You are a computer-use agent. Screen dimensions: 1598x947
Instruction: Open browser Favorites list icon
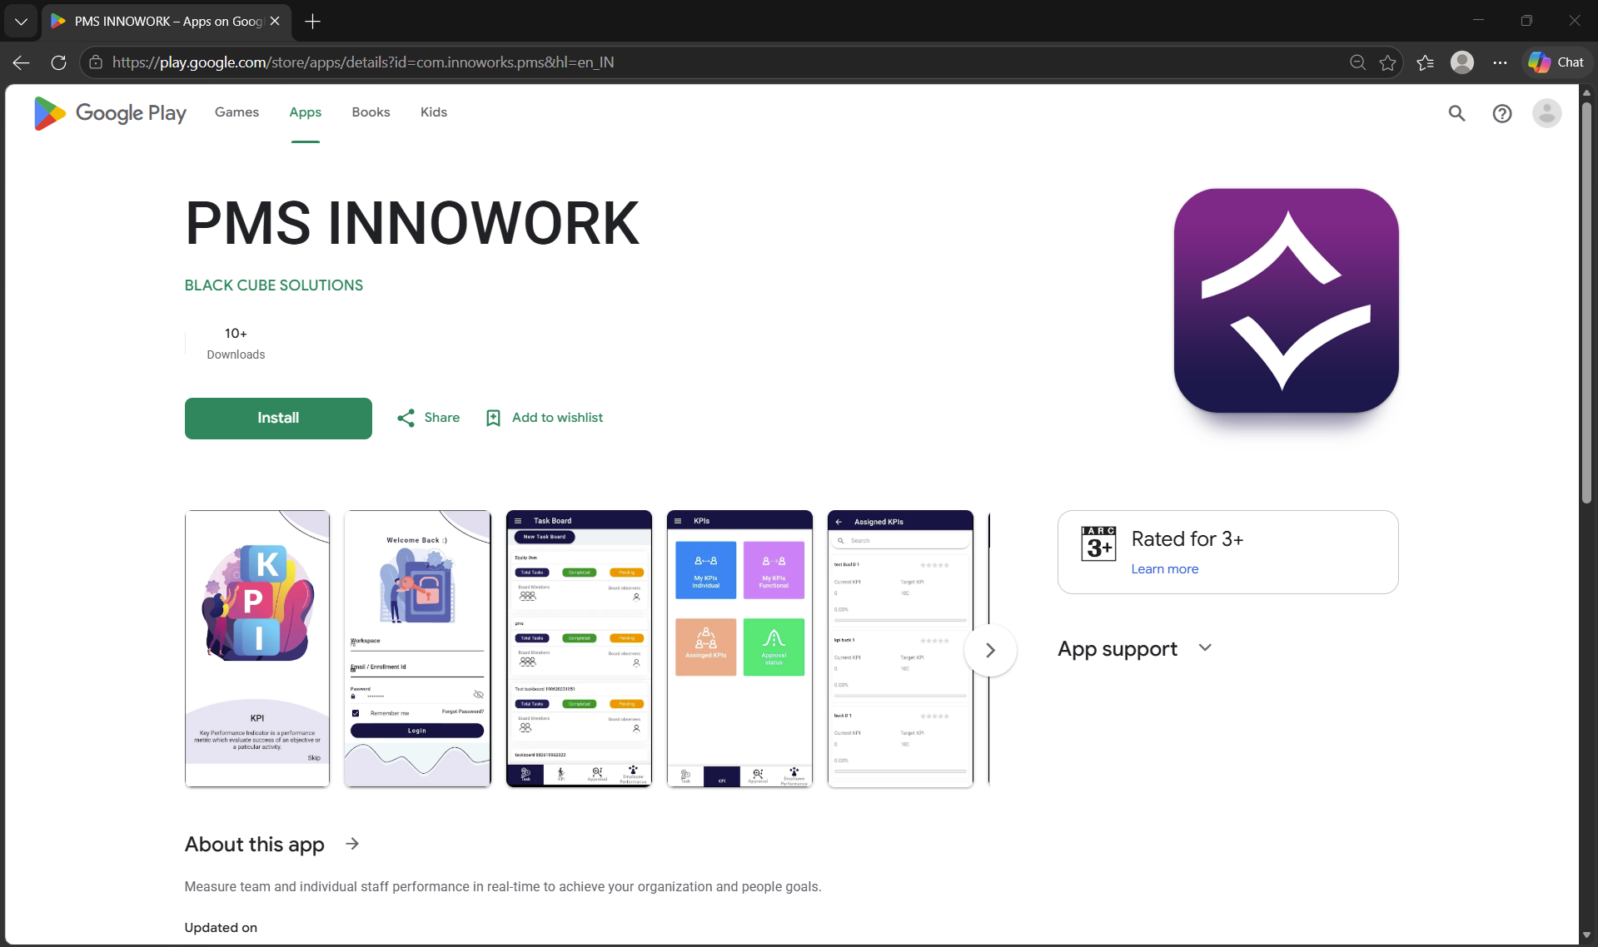point(1425,62)
